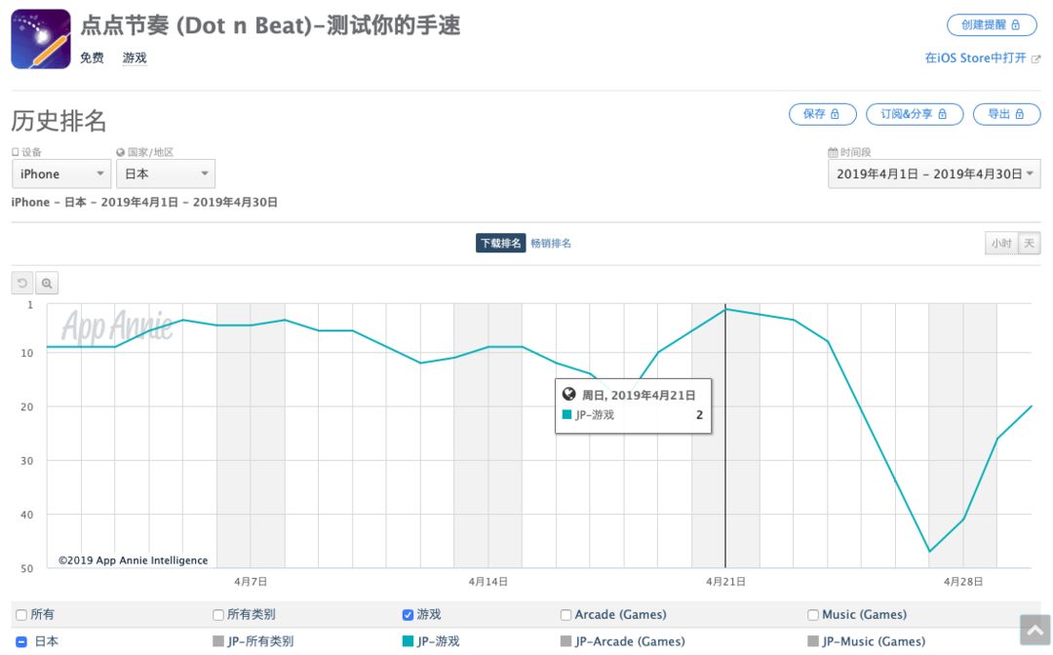Viewport: 1053px width, 655px height.
Task: Click the magnifier zoom icon
Action: tap(47, 284)
